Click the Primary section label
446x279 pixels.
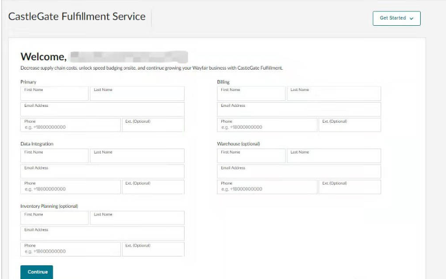[x=28, y=82]
